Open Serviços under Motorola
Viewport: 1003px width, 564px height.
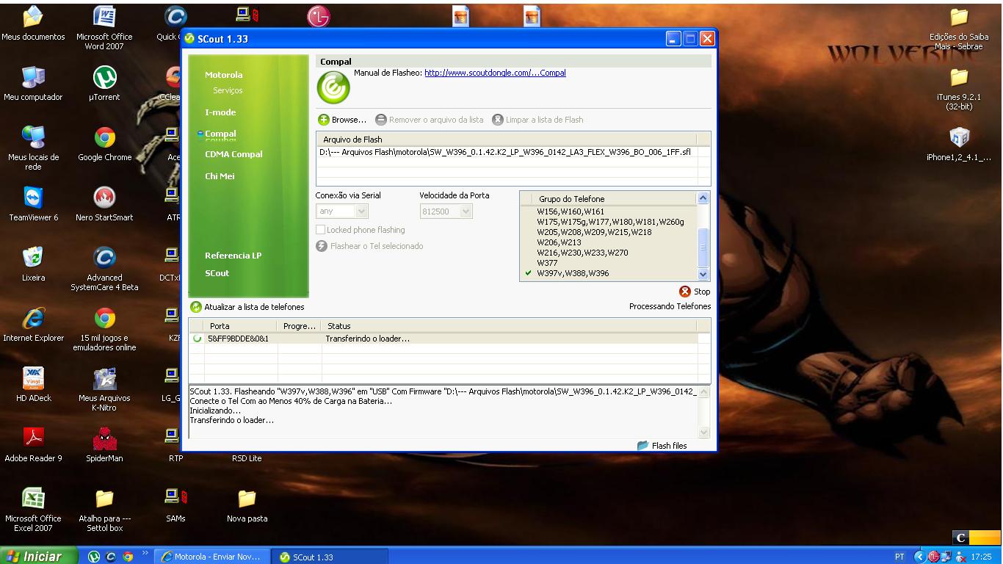[x=228, y=90]
